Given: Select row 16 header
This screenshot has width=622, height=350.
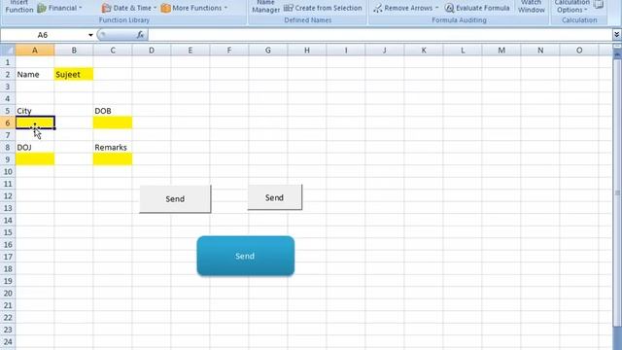Looking at the screenshot, I should [8, 244].
